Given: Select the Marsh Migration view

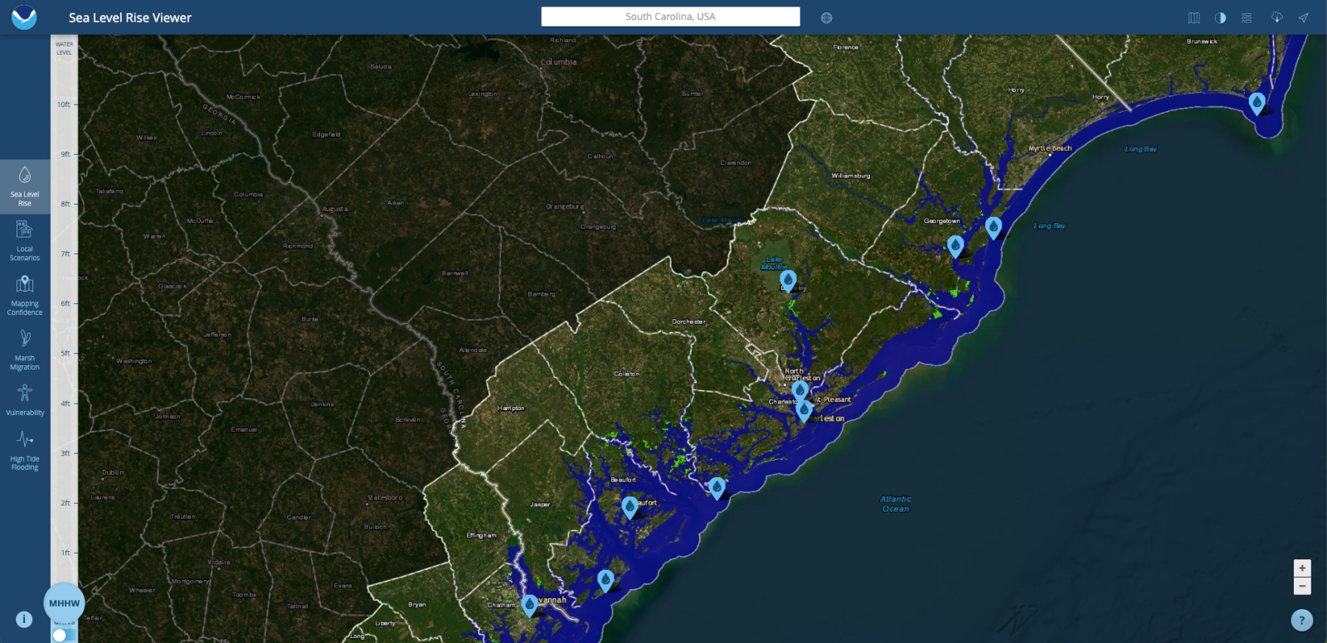Looking at the screenshot, I should 25,350.
